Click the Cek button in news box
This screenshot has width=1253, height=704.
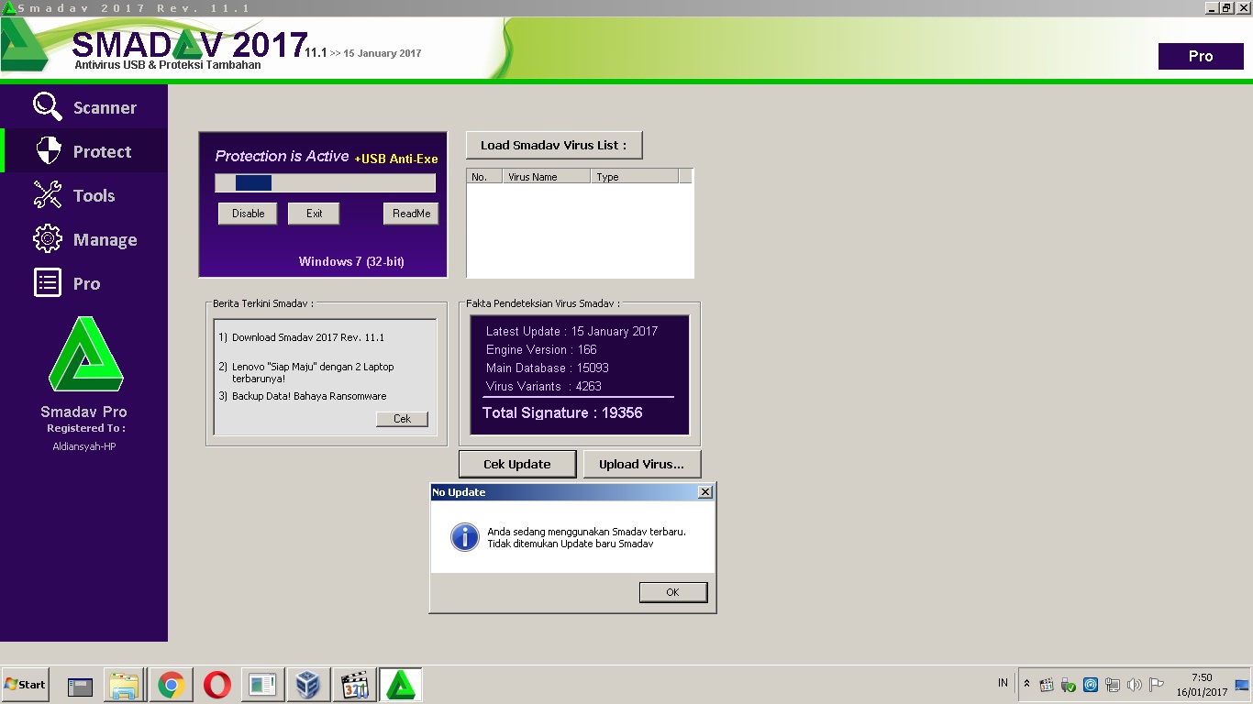point(402,418)
